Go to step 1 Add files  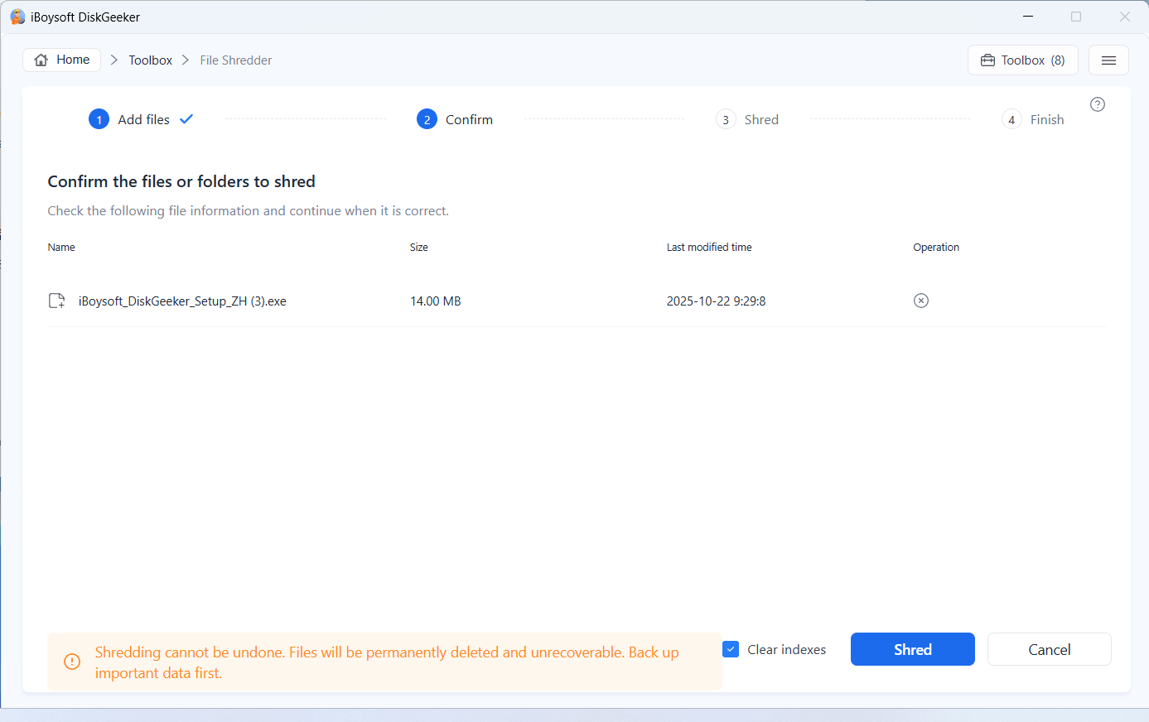140,119
